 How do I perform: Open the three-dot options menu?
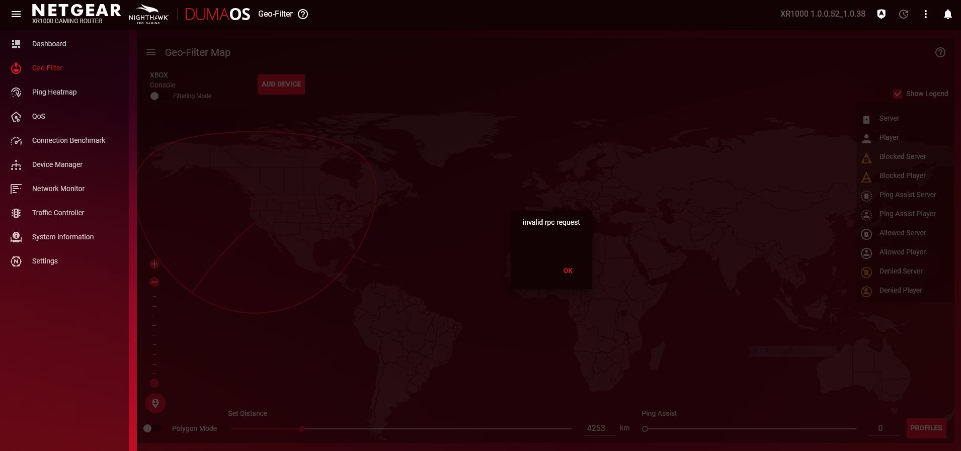coord(926,14)
